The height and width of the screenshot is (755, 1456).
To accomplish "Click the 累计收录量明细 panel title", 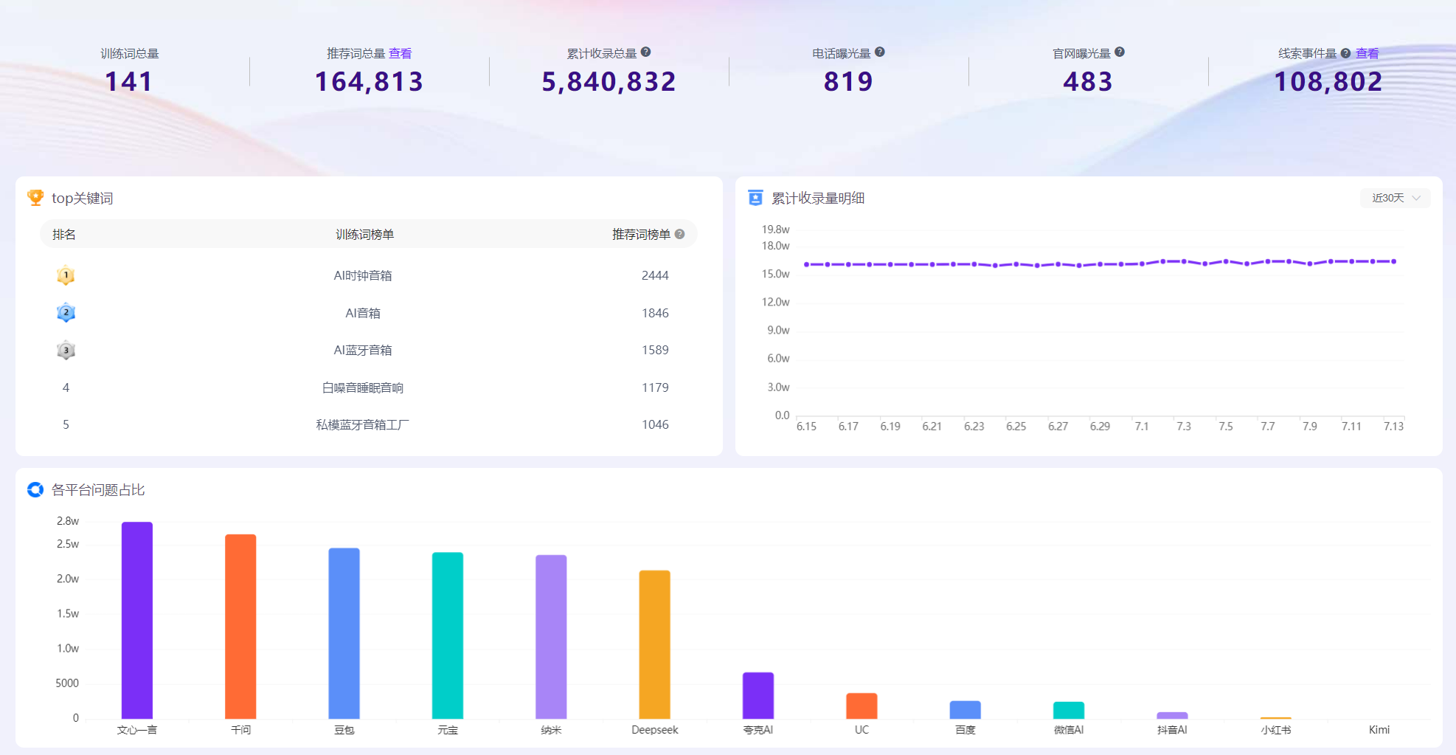I will pos(818,198).
